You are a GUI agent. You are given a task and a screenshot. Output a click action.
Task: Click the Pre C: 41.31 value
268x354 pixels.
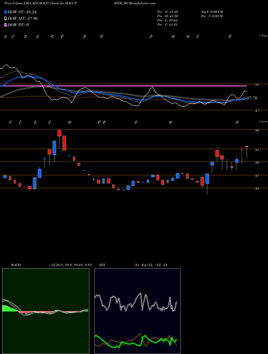[167, 25]
